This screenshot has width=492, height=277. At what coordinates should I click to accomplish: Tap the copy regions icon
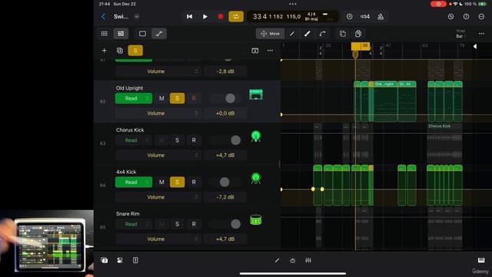click(x=343, y=34)
